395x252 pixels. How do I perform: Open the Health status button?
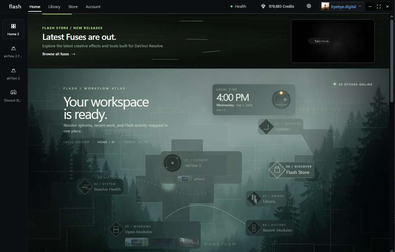click(x=238, y=7)
